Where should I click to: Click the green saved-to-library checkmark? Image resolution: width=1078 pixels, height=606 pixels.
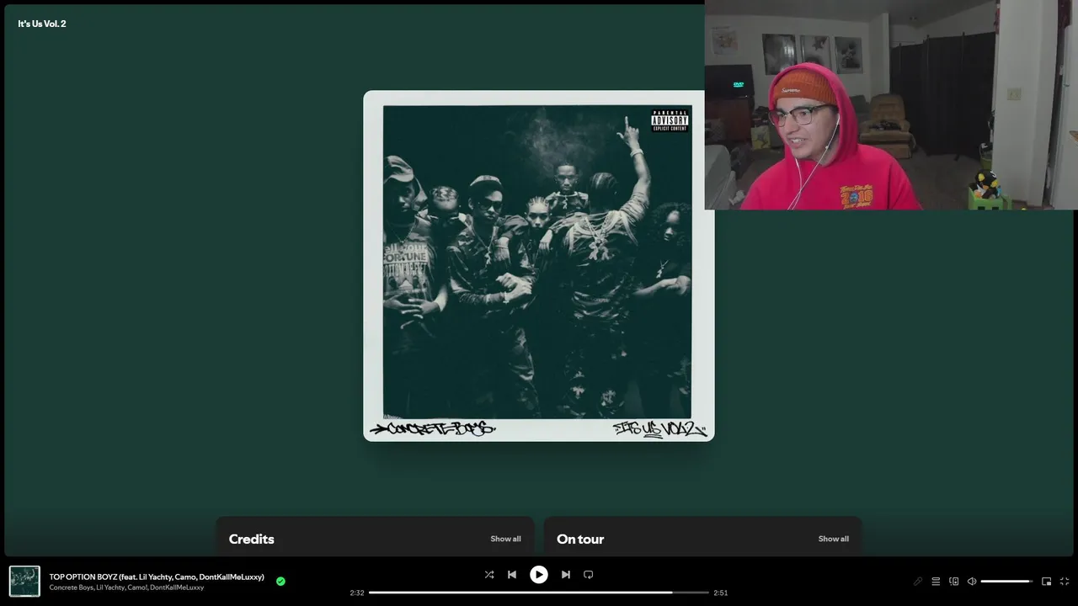280,581
